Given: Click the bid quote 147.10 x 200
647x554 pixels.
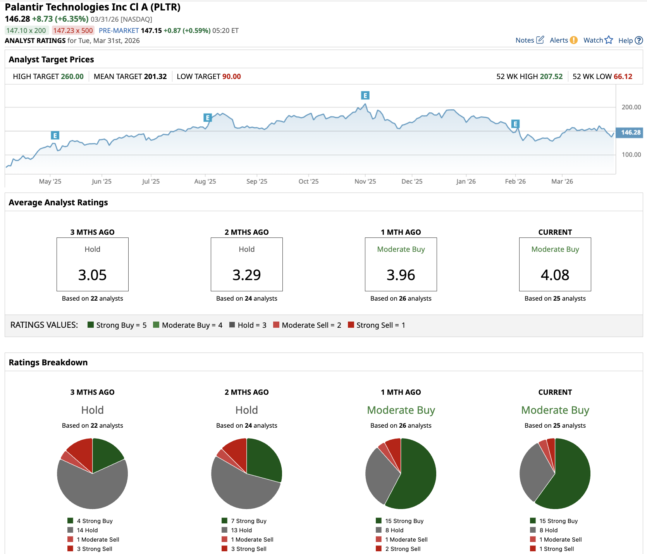Looking at the screenshot, I should point(26,31).
